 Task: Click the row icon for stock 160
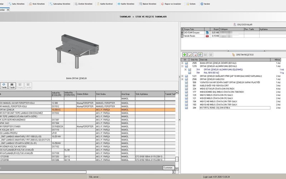pyautogui.click(x=186, y=105)
